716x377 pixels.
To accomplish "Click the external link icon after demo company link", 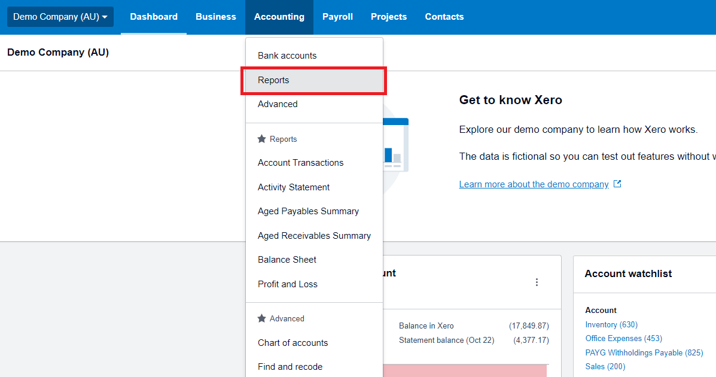I will [617, 184].
